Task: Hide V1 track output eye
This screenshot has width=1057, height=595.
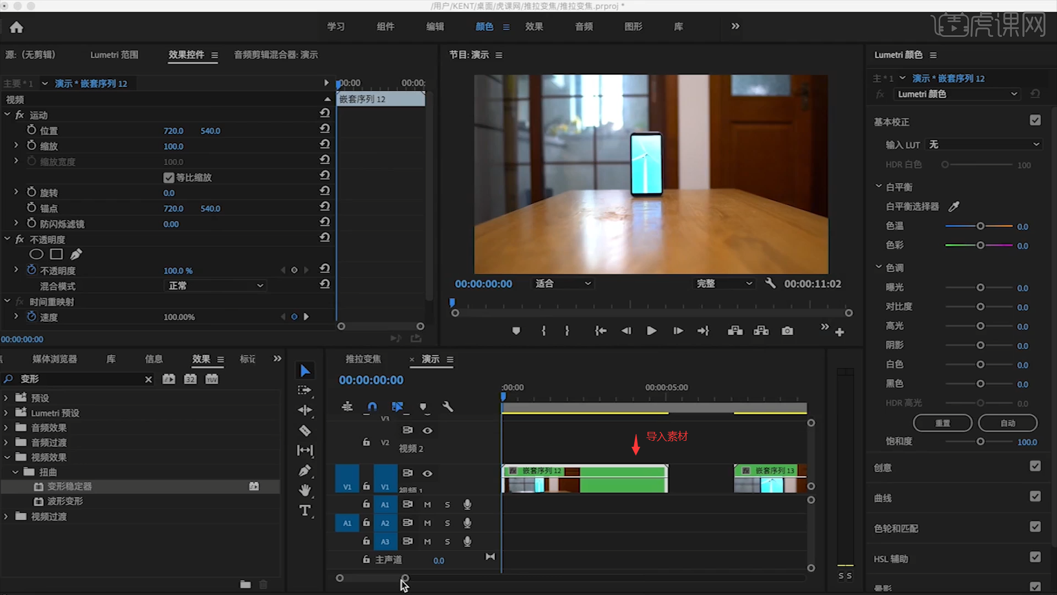Action: coord(427,473)
